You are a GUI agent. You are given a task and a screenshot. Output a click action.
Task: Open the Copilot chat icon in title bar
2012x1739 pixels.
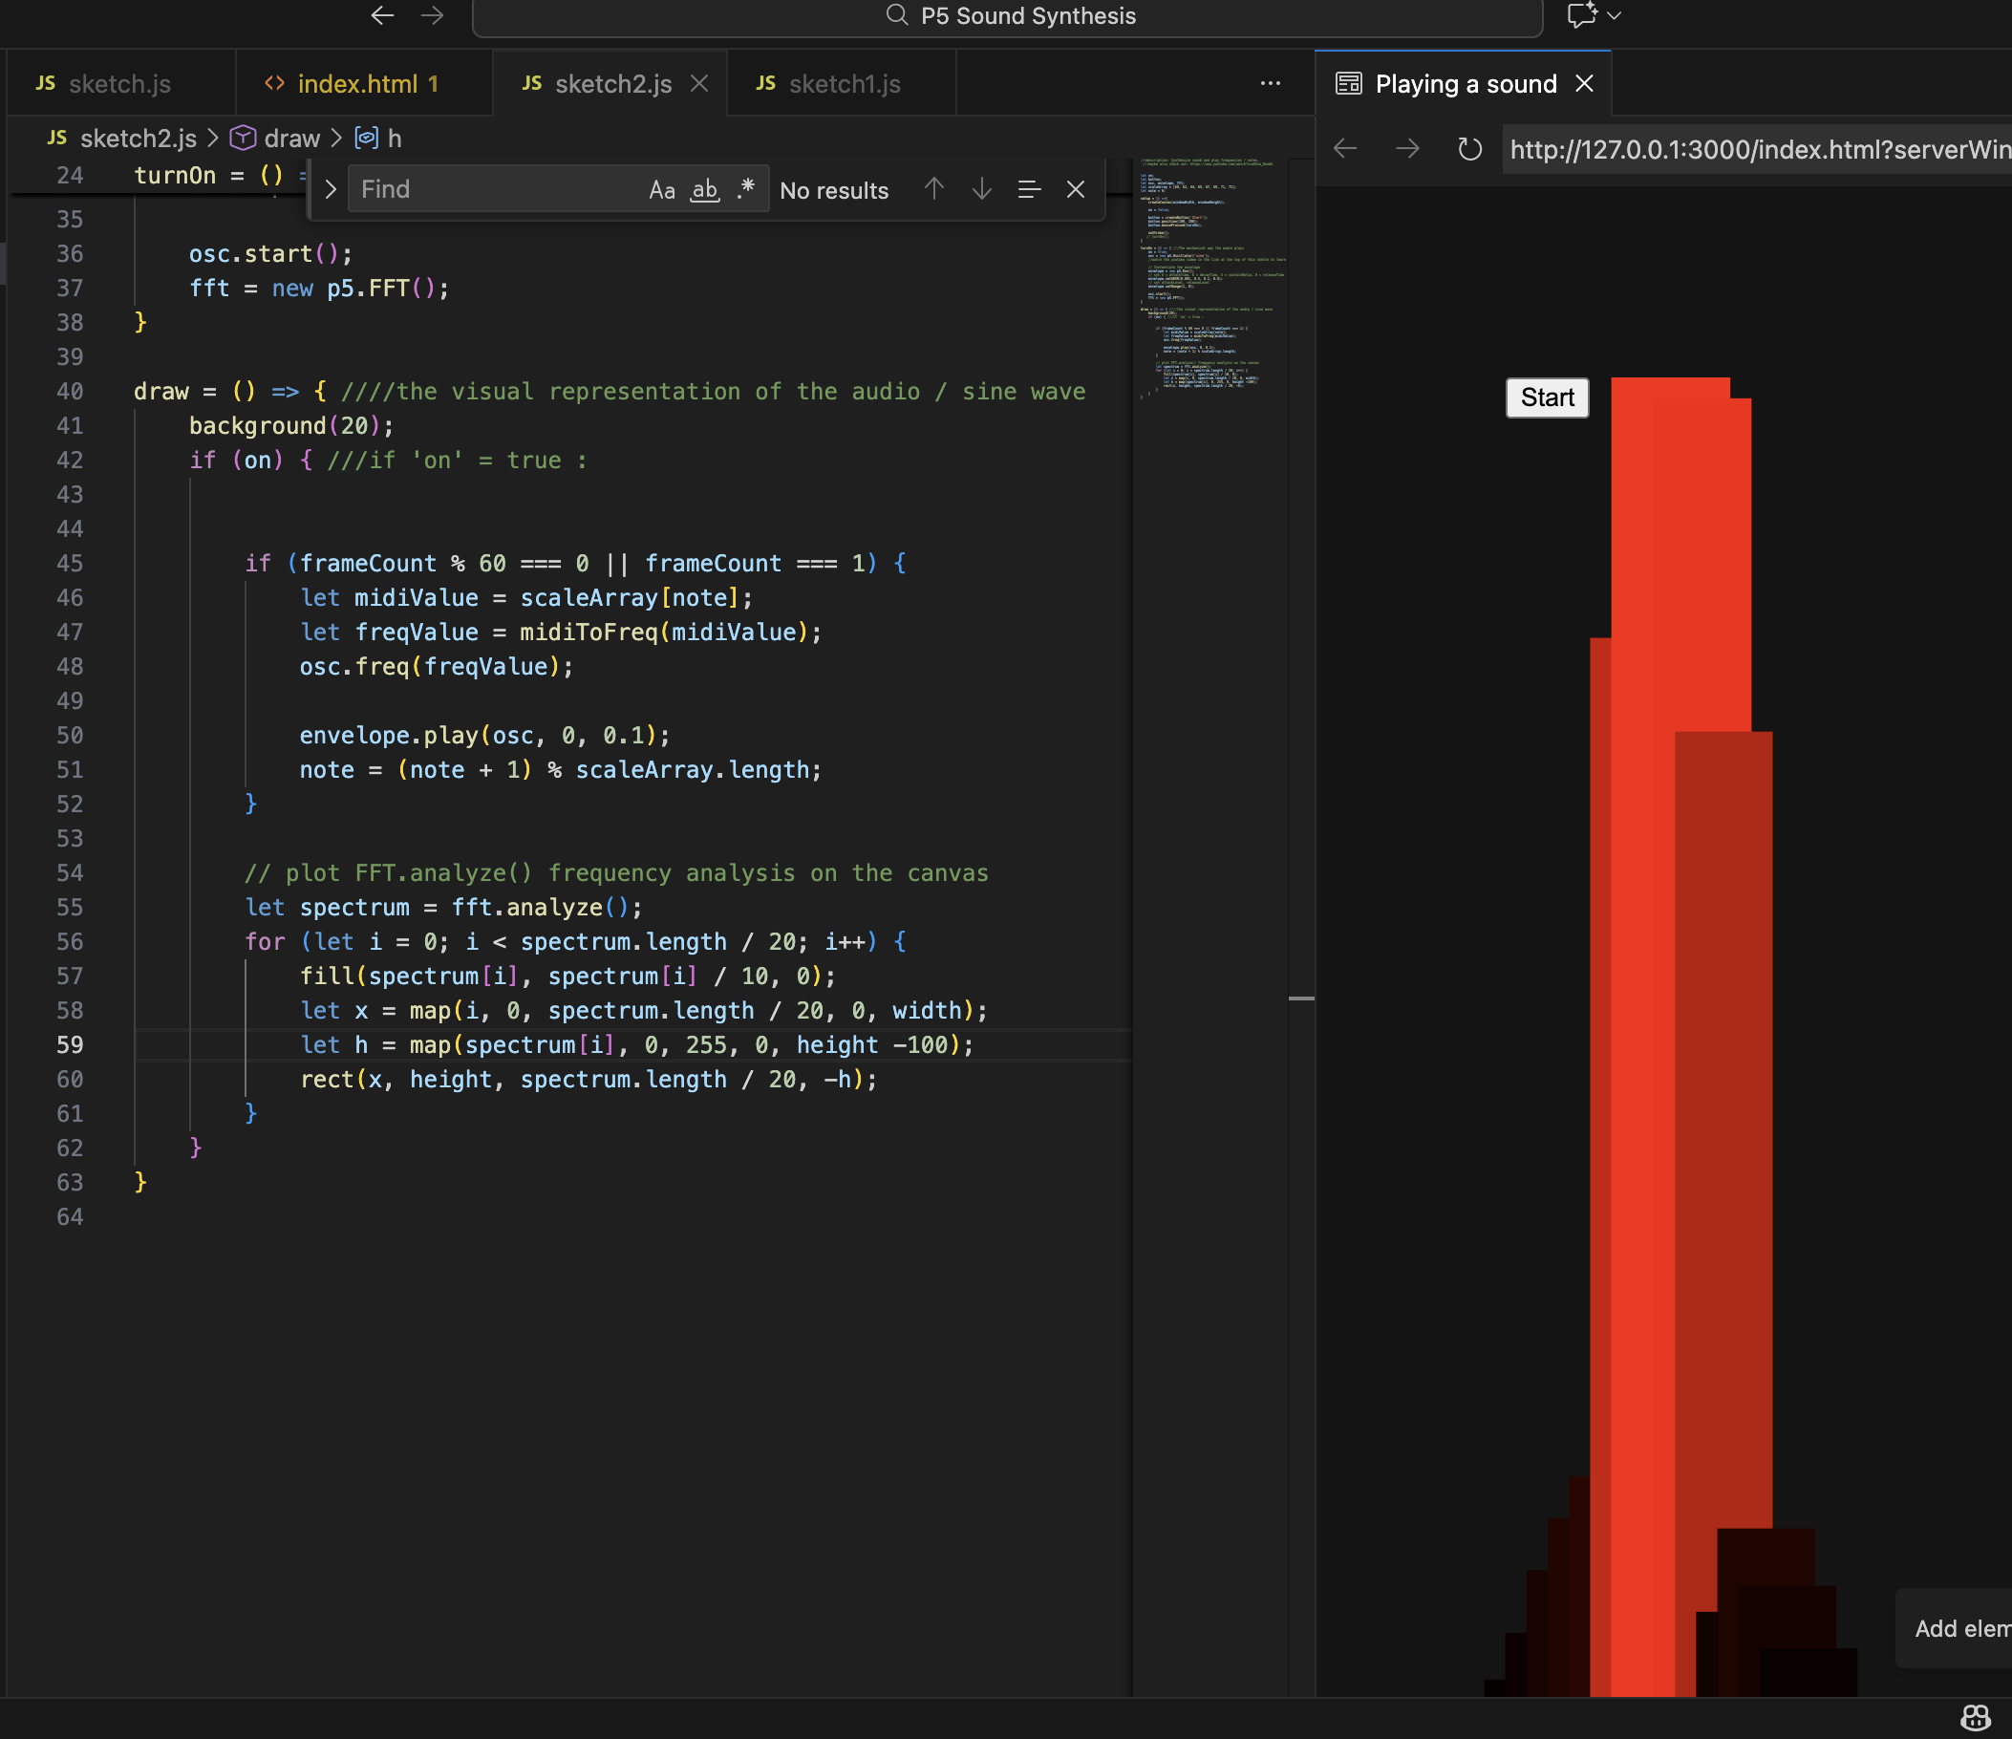click(1581, 15)
